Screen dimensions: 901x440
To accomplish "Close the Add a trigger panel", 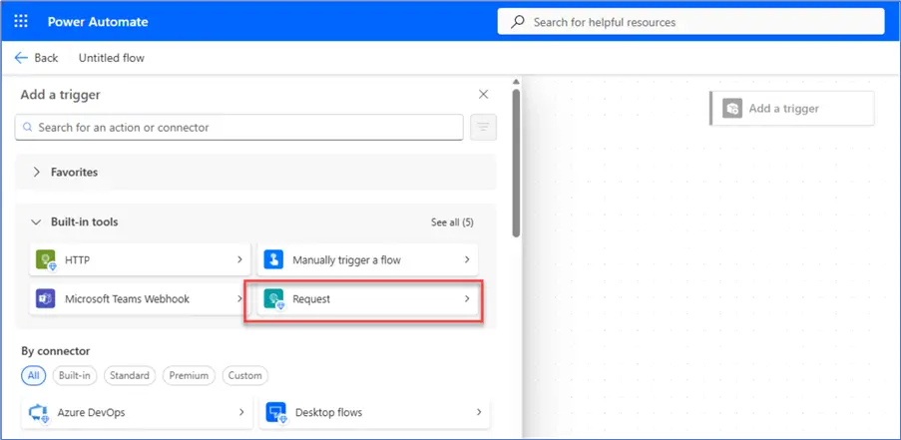I will coord(484,94).
